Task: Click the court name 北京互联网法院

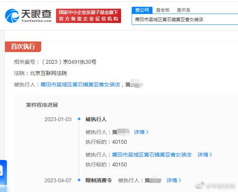Action: 48,73
